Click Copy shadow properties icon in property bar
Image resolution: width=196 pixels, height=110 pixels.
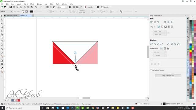click(121, 12)
